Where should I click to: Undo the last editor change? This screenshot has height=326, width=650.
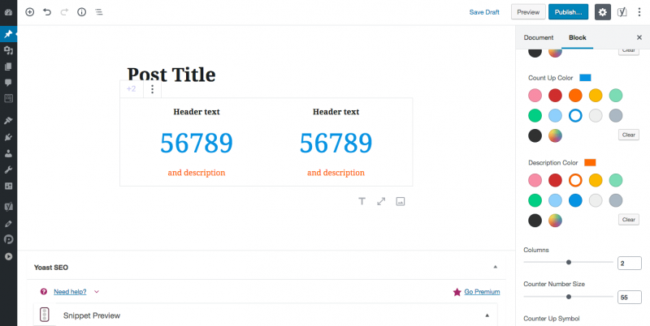pos(47,12)
